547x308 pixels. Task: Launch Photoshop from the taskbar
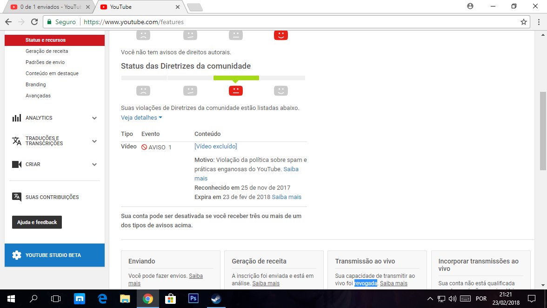tap(193, 299)
